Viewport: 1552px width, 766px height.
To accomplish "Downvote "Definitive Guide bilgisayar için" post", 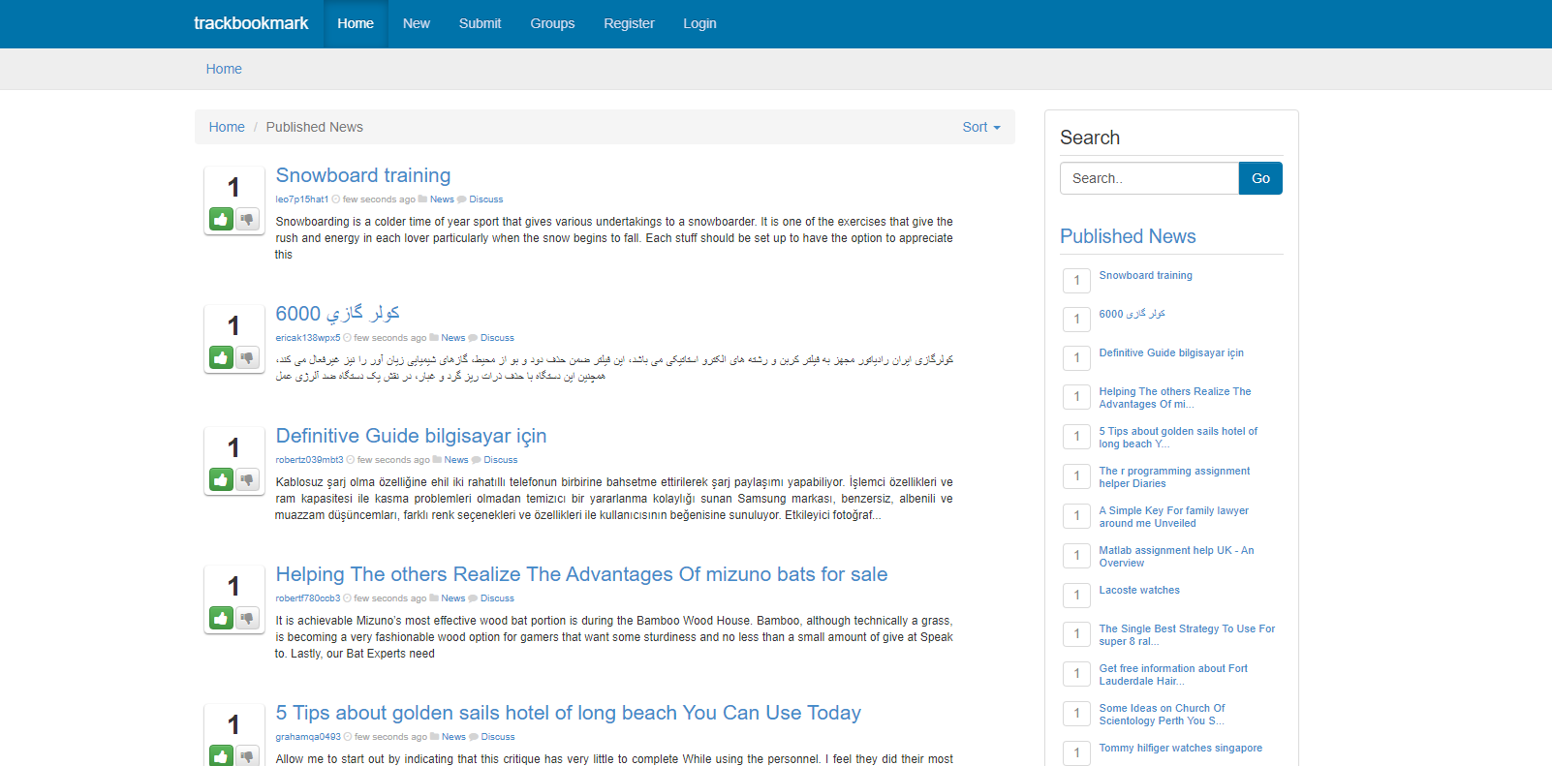I will point(248,480).
